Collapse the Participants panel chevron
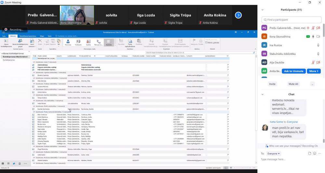Image resolution: width=325 pixels, height=173 pixels. pos(263,10)
